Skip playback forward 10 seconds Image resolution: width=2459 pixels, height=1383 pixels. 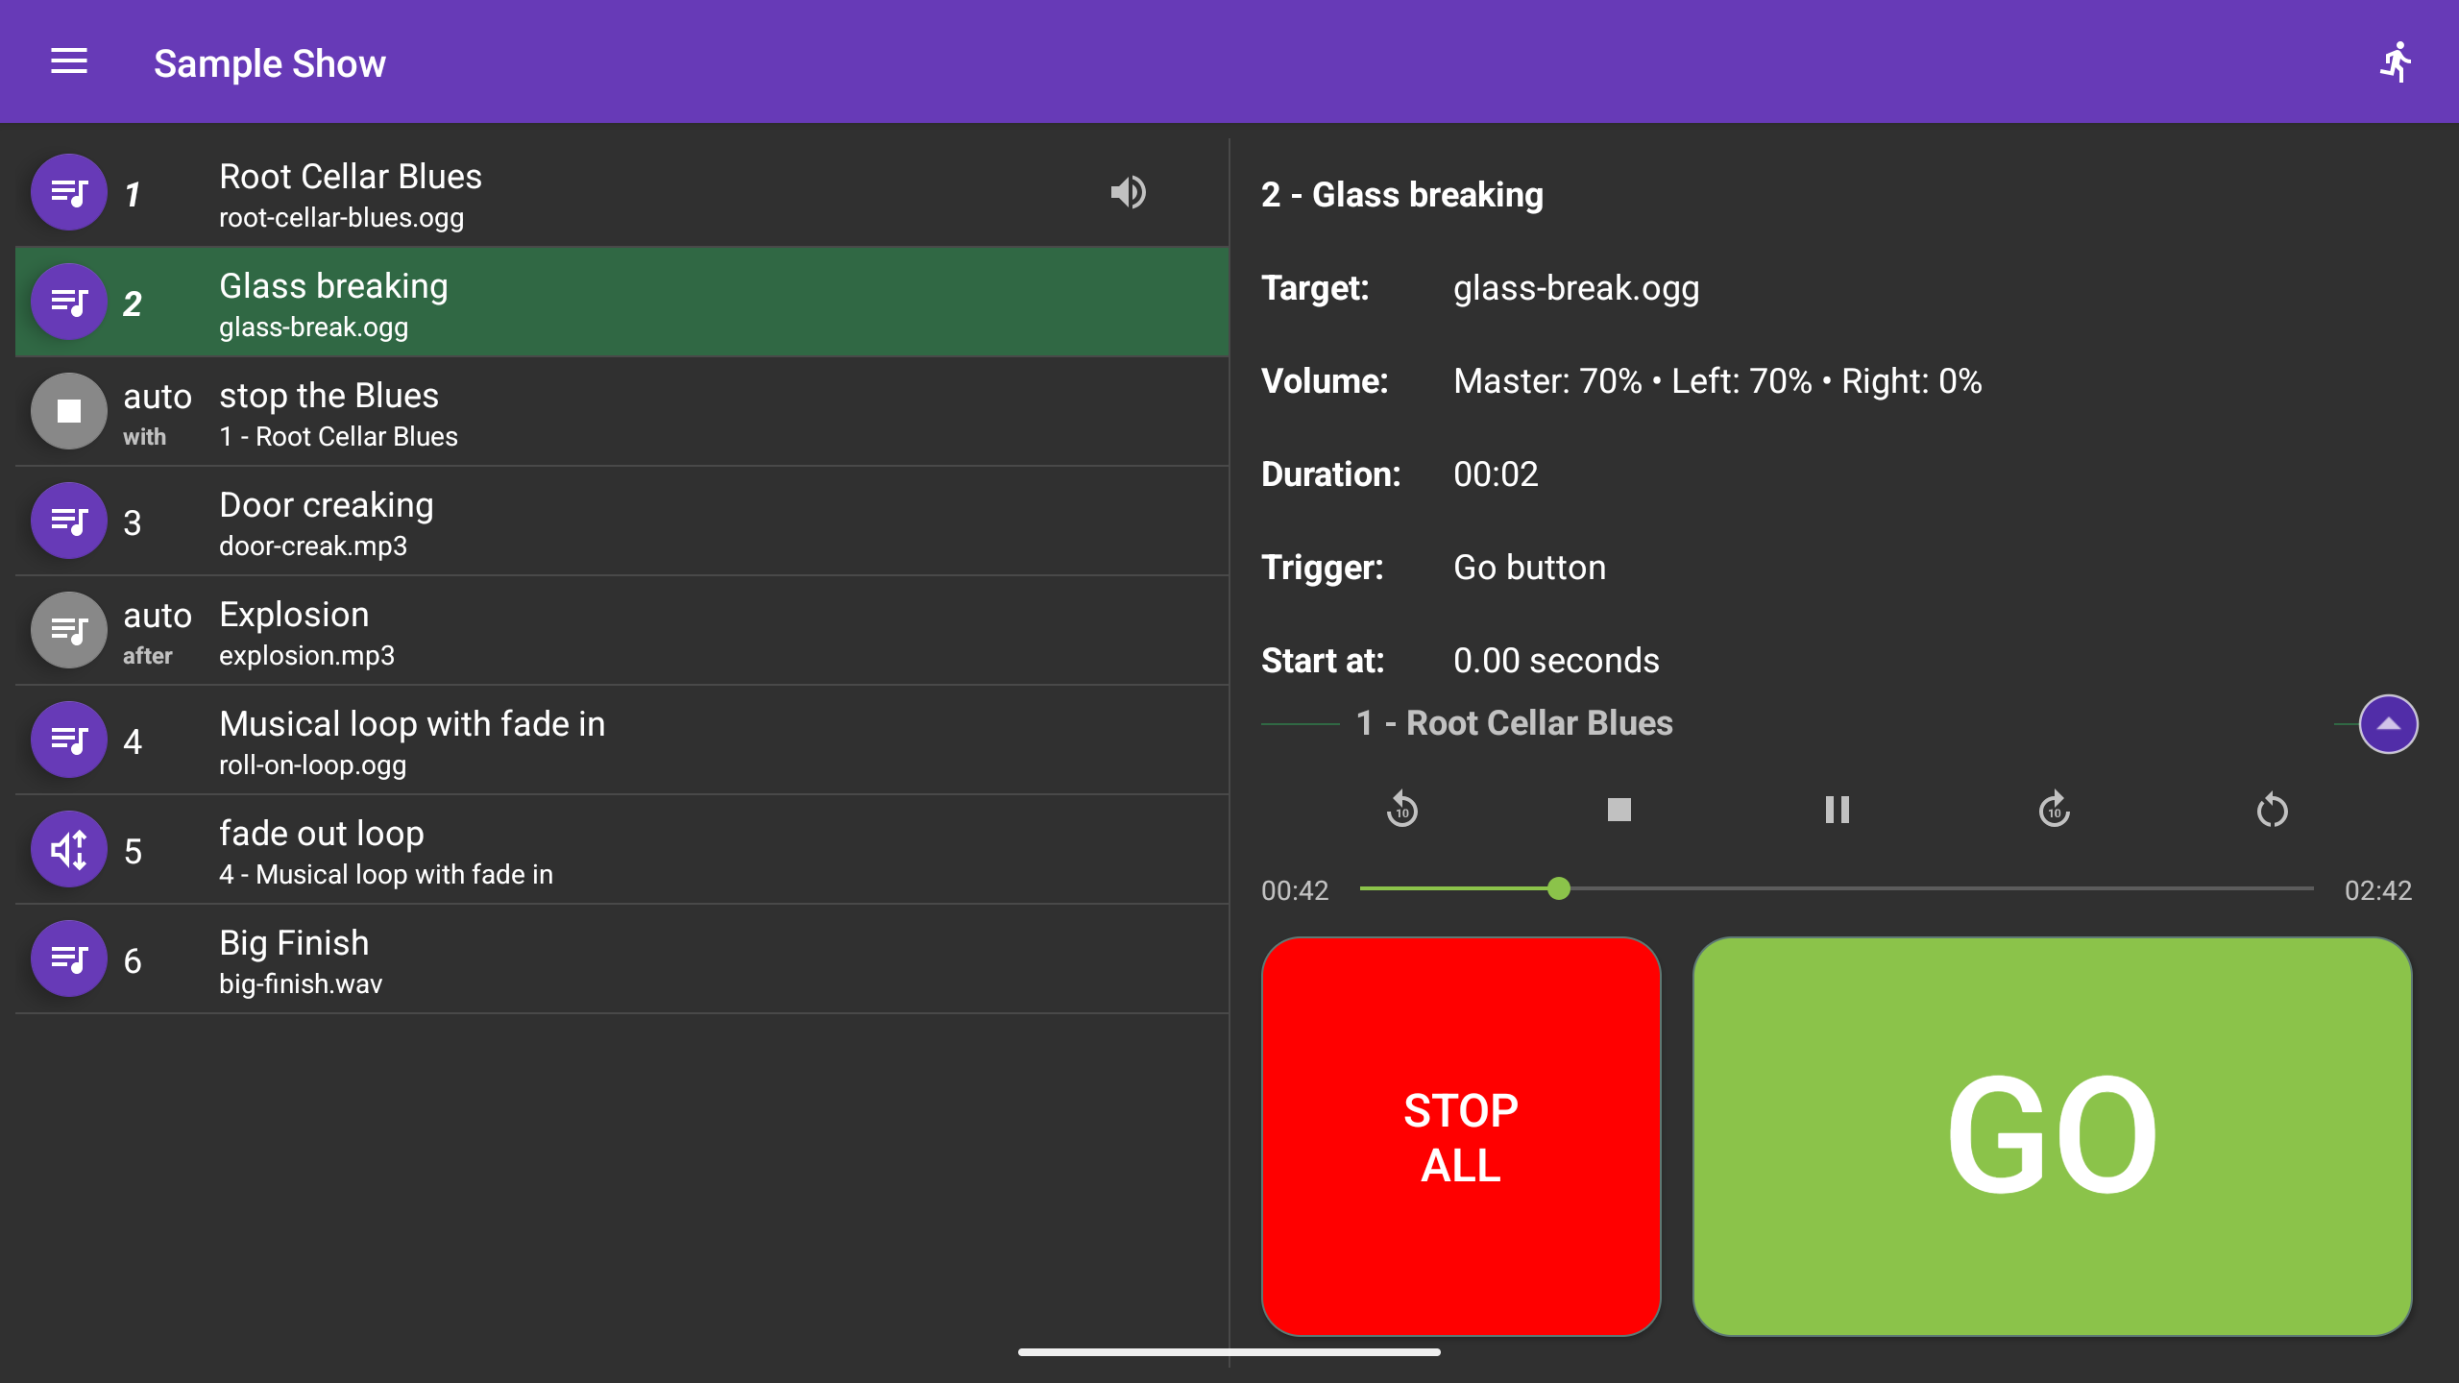[x=2055, y=810]
